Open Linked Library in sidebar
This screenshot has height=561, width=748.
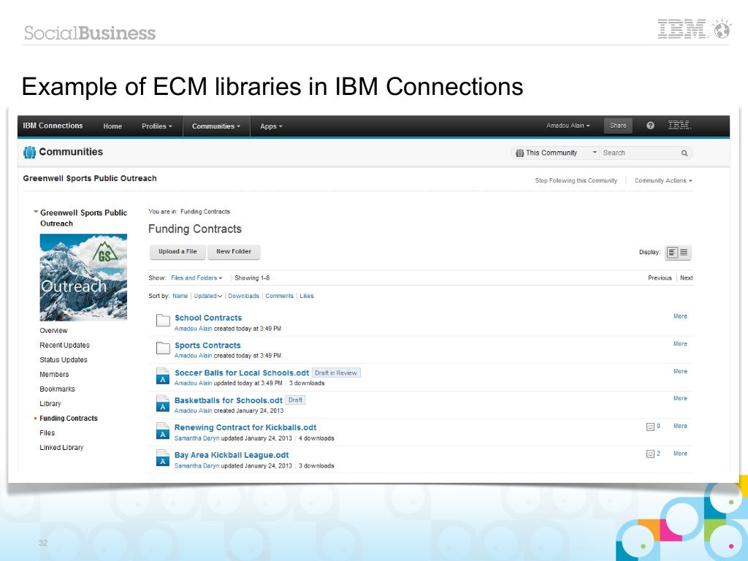(61, 448)
